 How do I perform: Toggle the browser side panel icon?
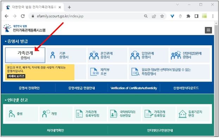point(196,16)
